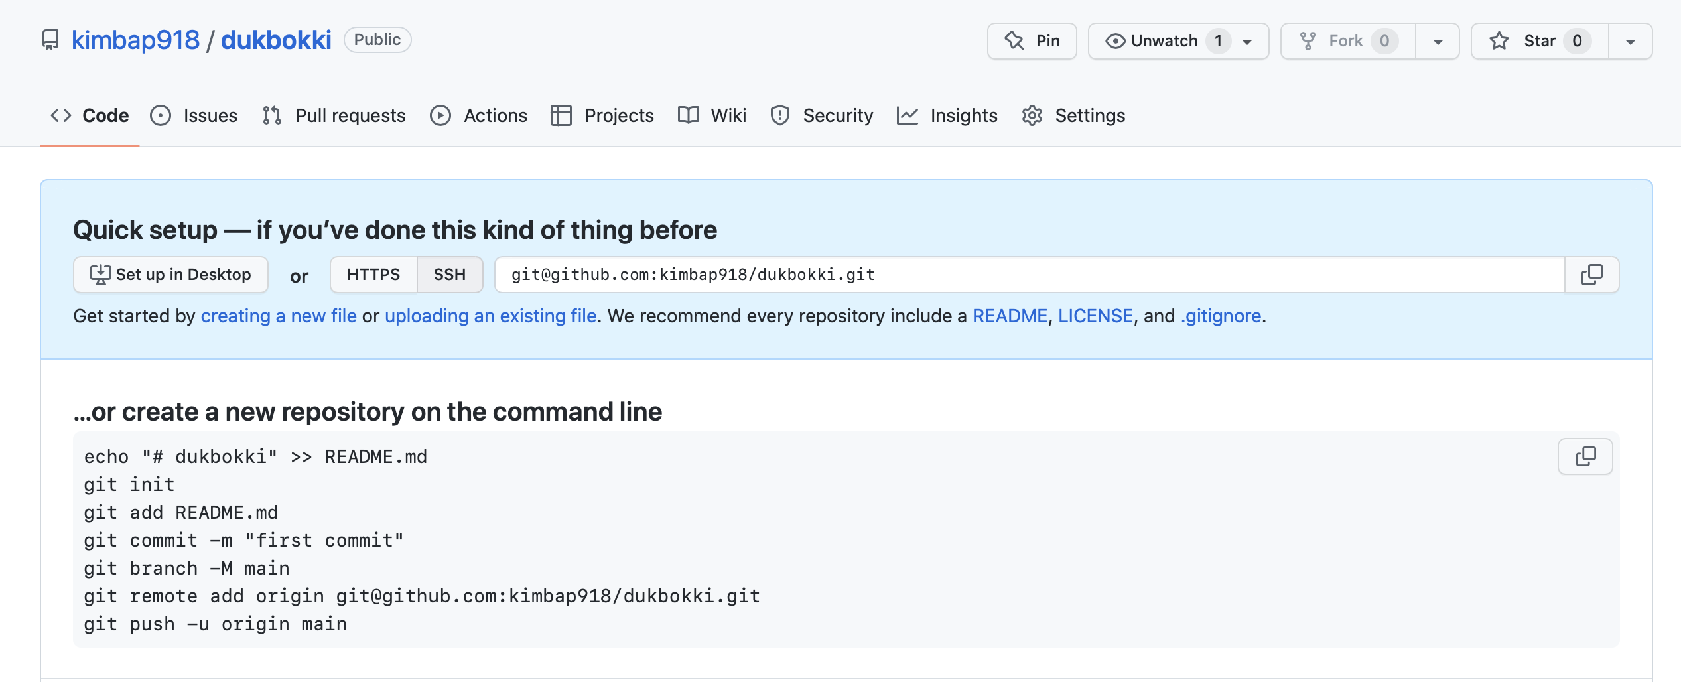The image size is (1681, 682).
Task: Go to the Actions tab
Action: [478, 115]
